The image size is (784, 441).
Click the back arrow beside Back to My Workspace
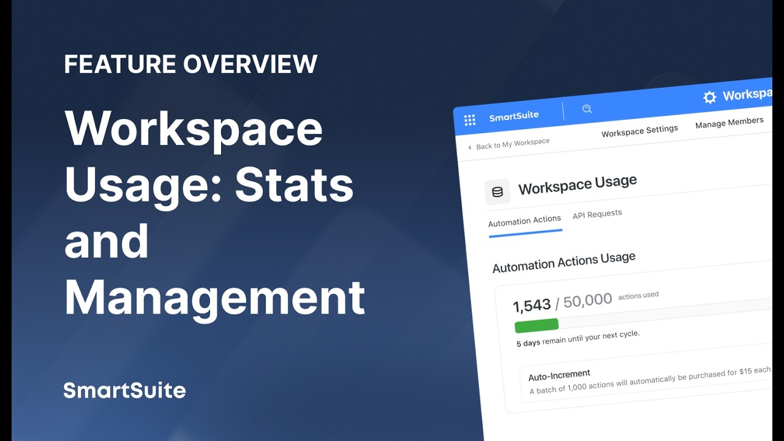[x=470, y=147]
